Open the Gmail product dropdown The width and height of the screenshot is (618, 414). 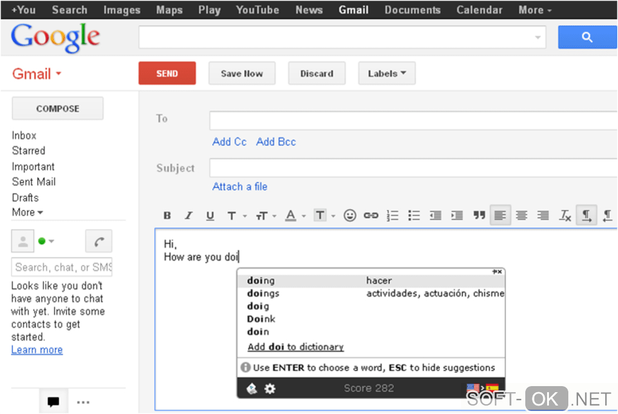[36, 74]
